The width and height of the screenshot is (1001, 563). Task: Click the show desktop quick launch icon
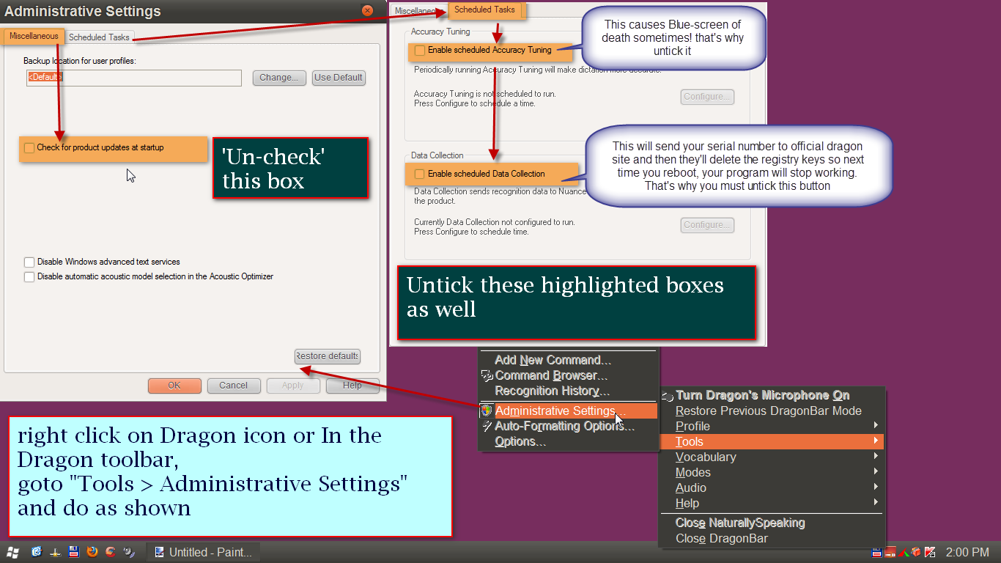tap(55, 552)
